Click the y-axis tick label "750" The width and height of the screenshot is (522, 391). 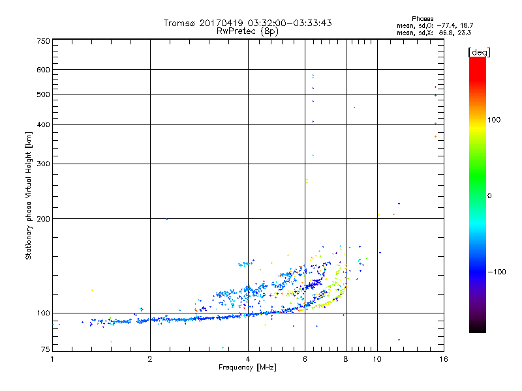pos(43,41)
